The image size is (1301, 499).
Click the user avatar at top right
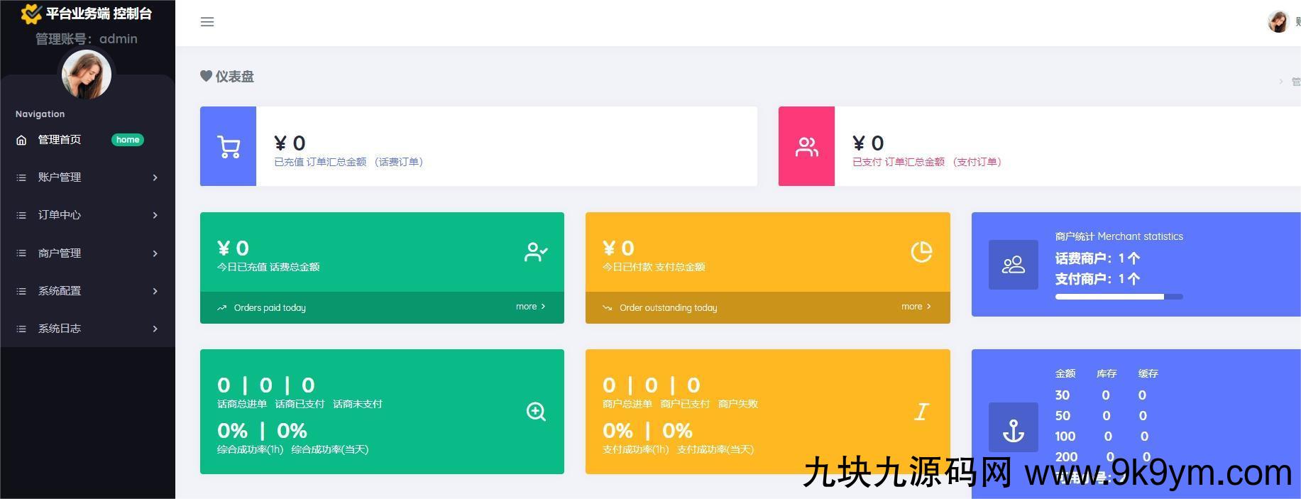click(x=1278, y=21)
